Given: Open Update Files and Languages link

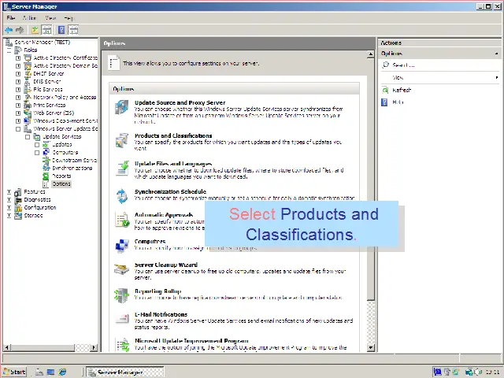Looking at the screenshot, I should pyautogui.click(x=173, y=164).
